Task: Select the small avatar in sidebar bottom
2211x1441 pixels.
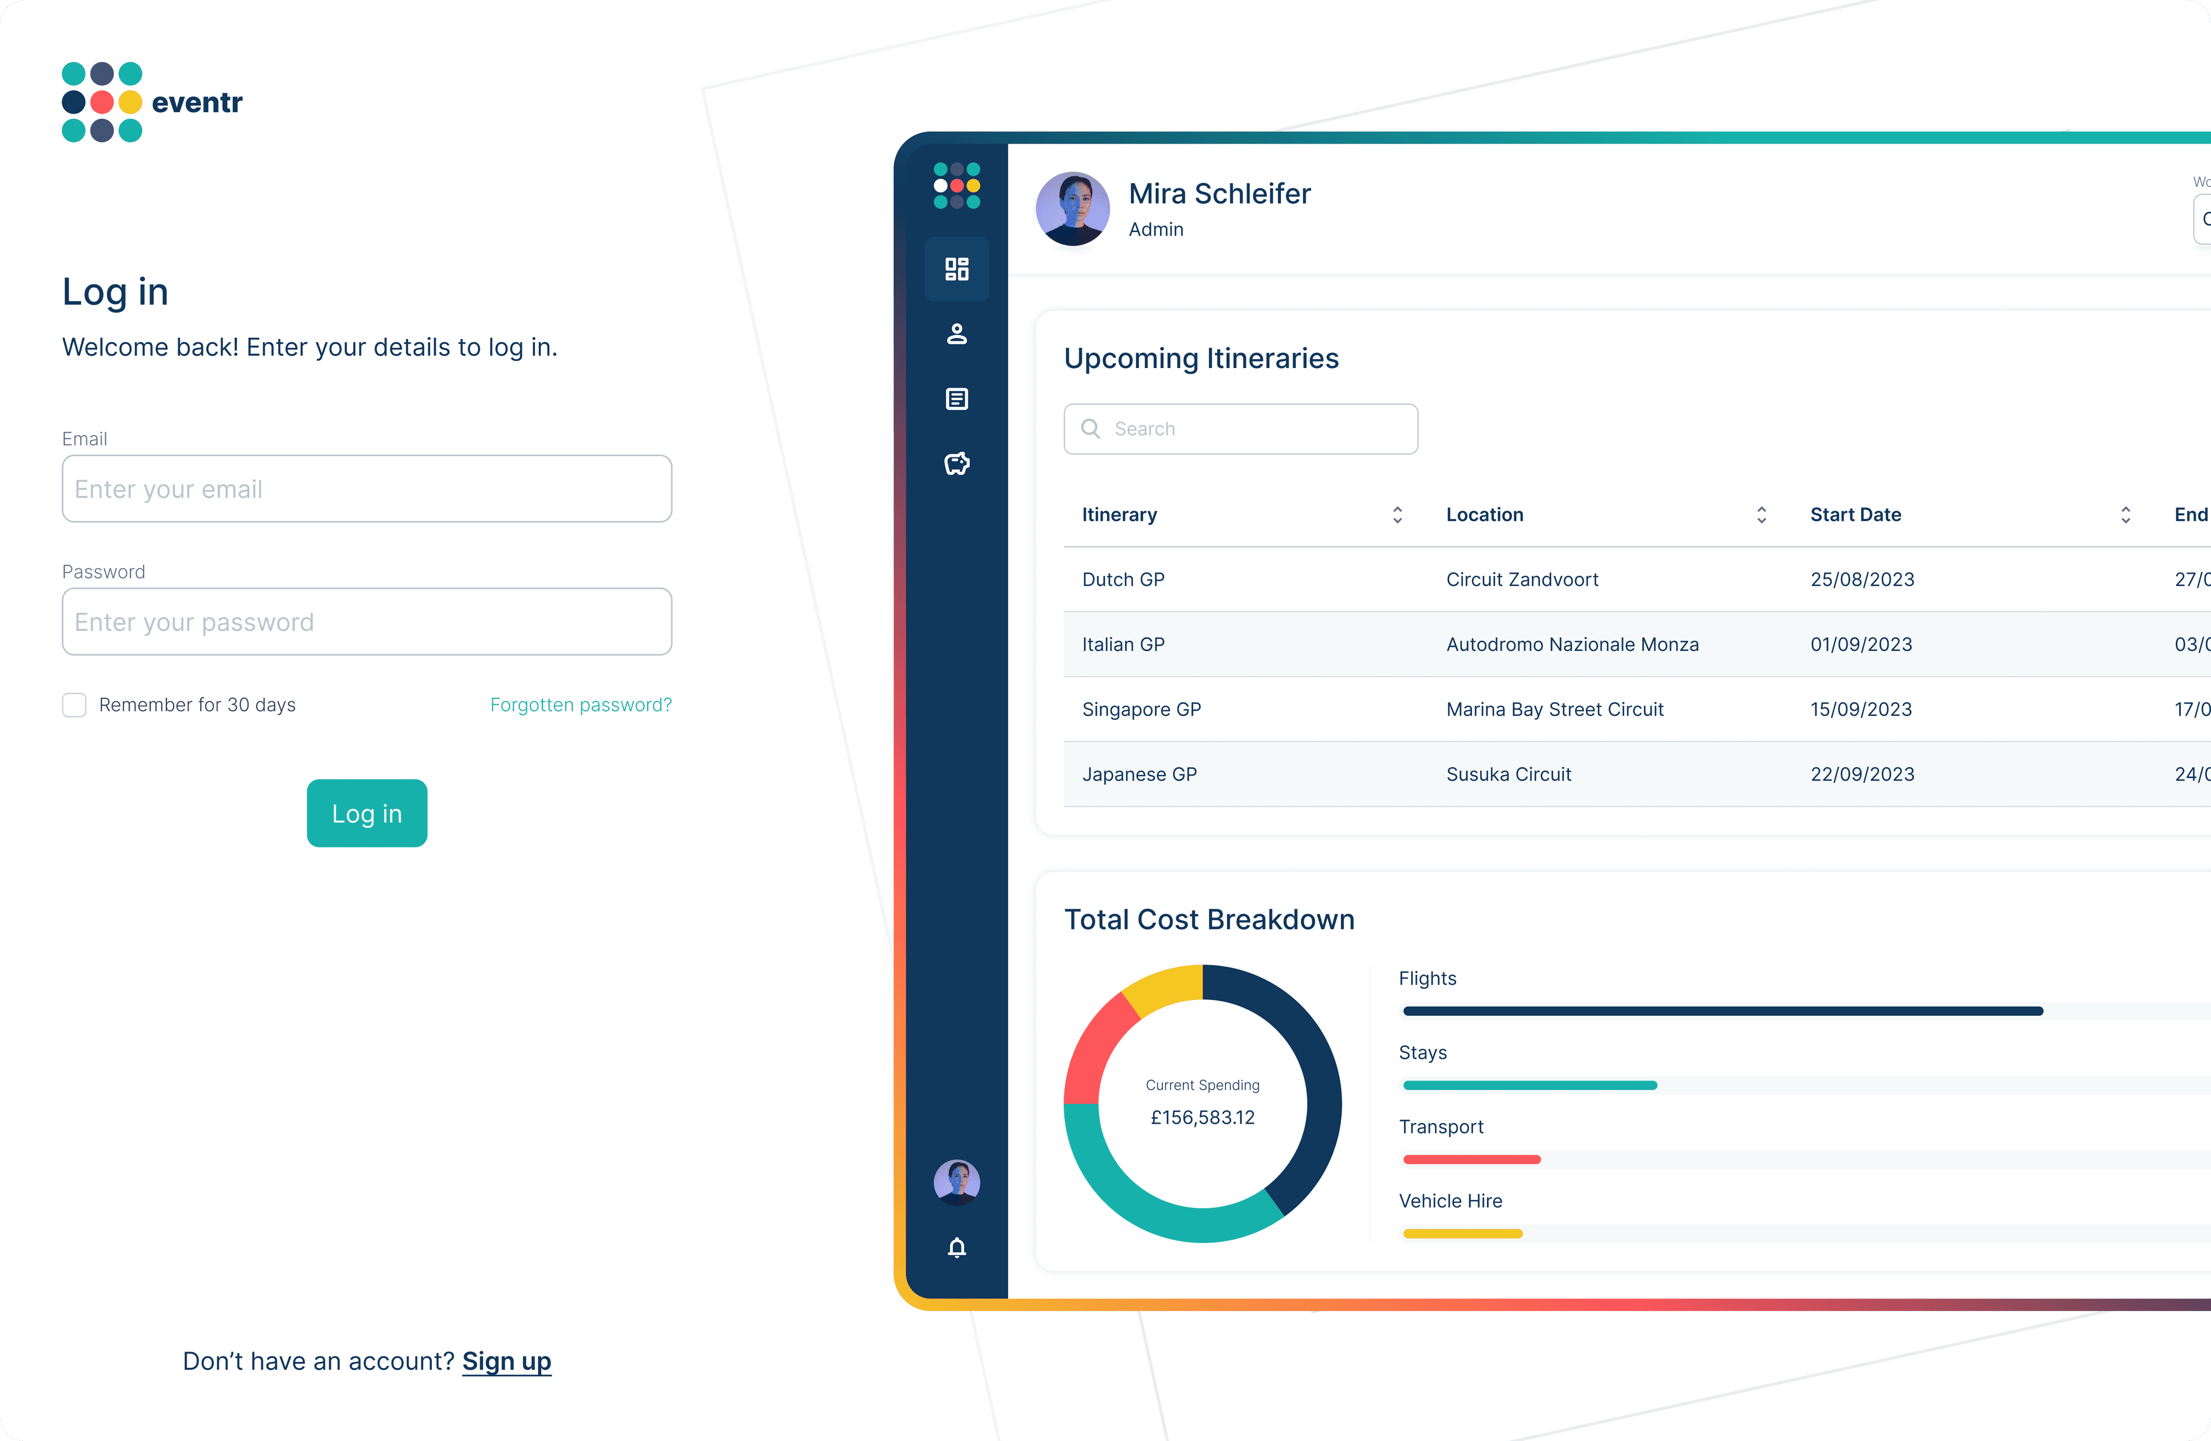Action: 956,1182
